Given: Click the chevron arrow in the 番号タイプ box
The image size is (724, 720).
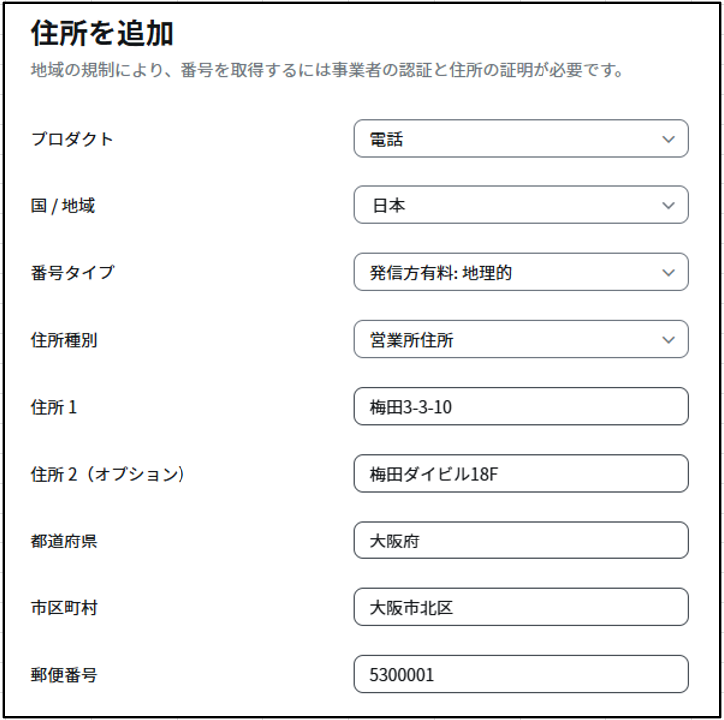Looking at the screenshot, I should pyautogui.click(x=668, y=272).
